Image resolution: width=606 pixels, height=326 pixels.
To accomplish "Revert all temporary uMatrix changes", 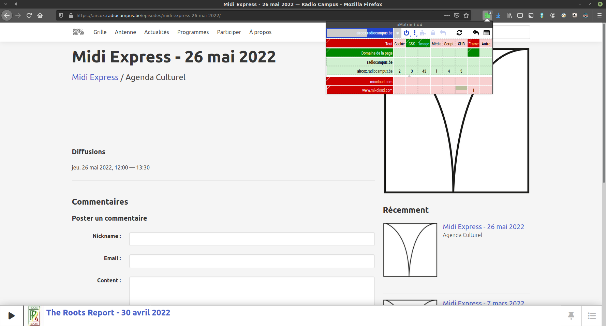I will pyautogui.click(x=475, y=33).
